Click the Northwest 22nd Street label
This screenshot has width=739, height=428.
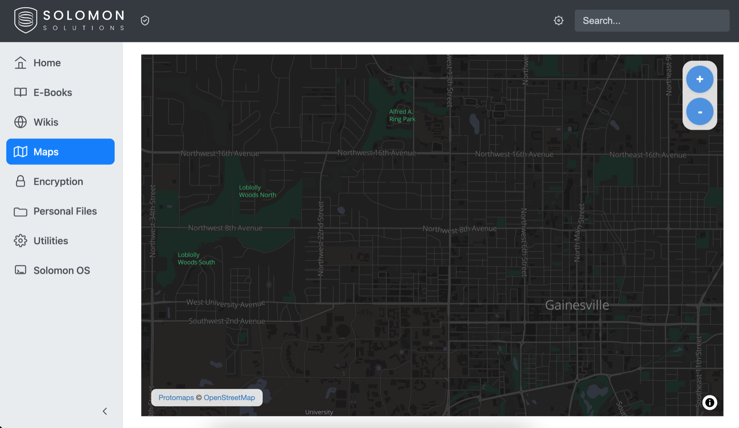321,238
